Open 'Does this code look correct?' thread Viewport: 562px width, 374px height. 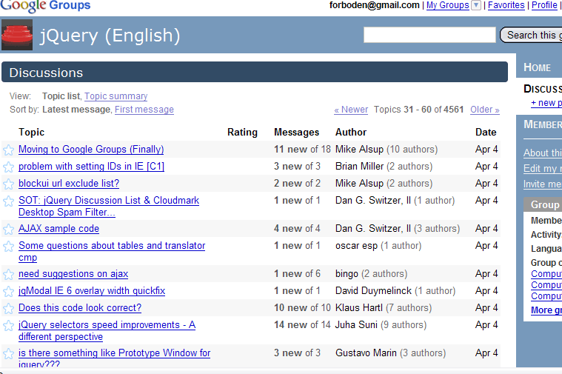click(x=80, y=308)
